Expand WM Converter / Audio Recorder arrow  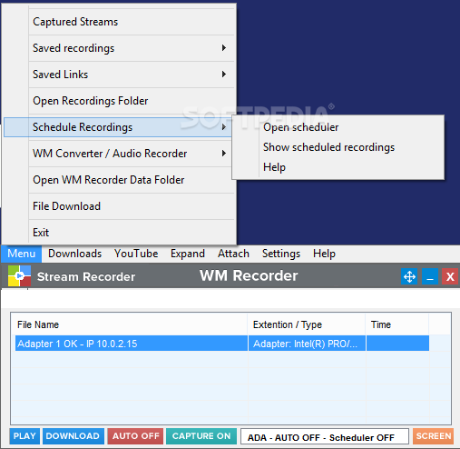click(224, 154)
